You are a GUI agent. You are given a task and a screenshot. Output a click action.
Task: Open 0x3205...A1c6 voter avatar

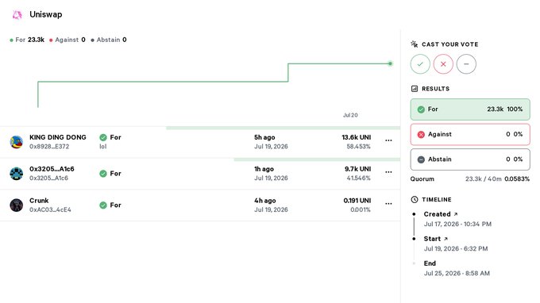[x=16, y=174]
